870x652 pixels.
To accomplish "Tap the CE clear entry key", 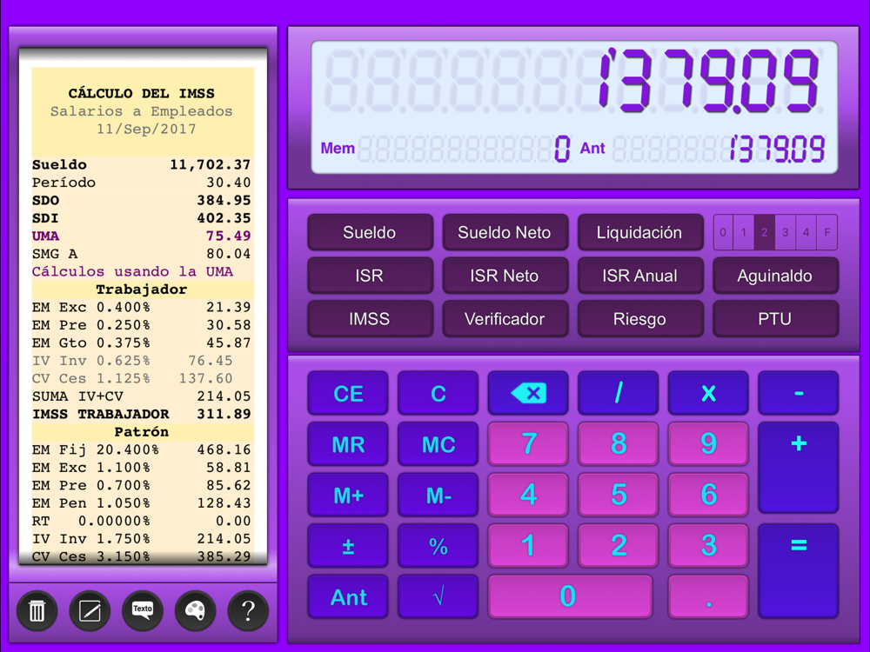I will point(348,393).
